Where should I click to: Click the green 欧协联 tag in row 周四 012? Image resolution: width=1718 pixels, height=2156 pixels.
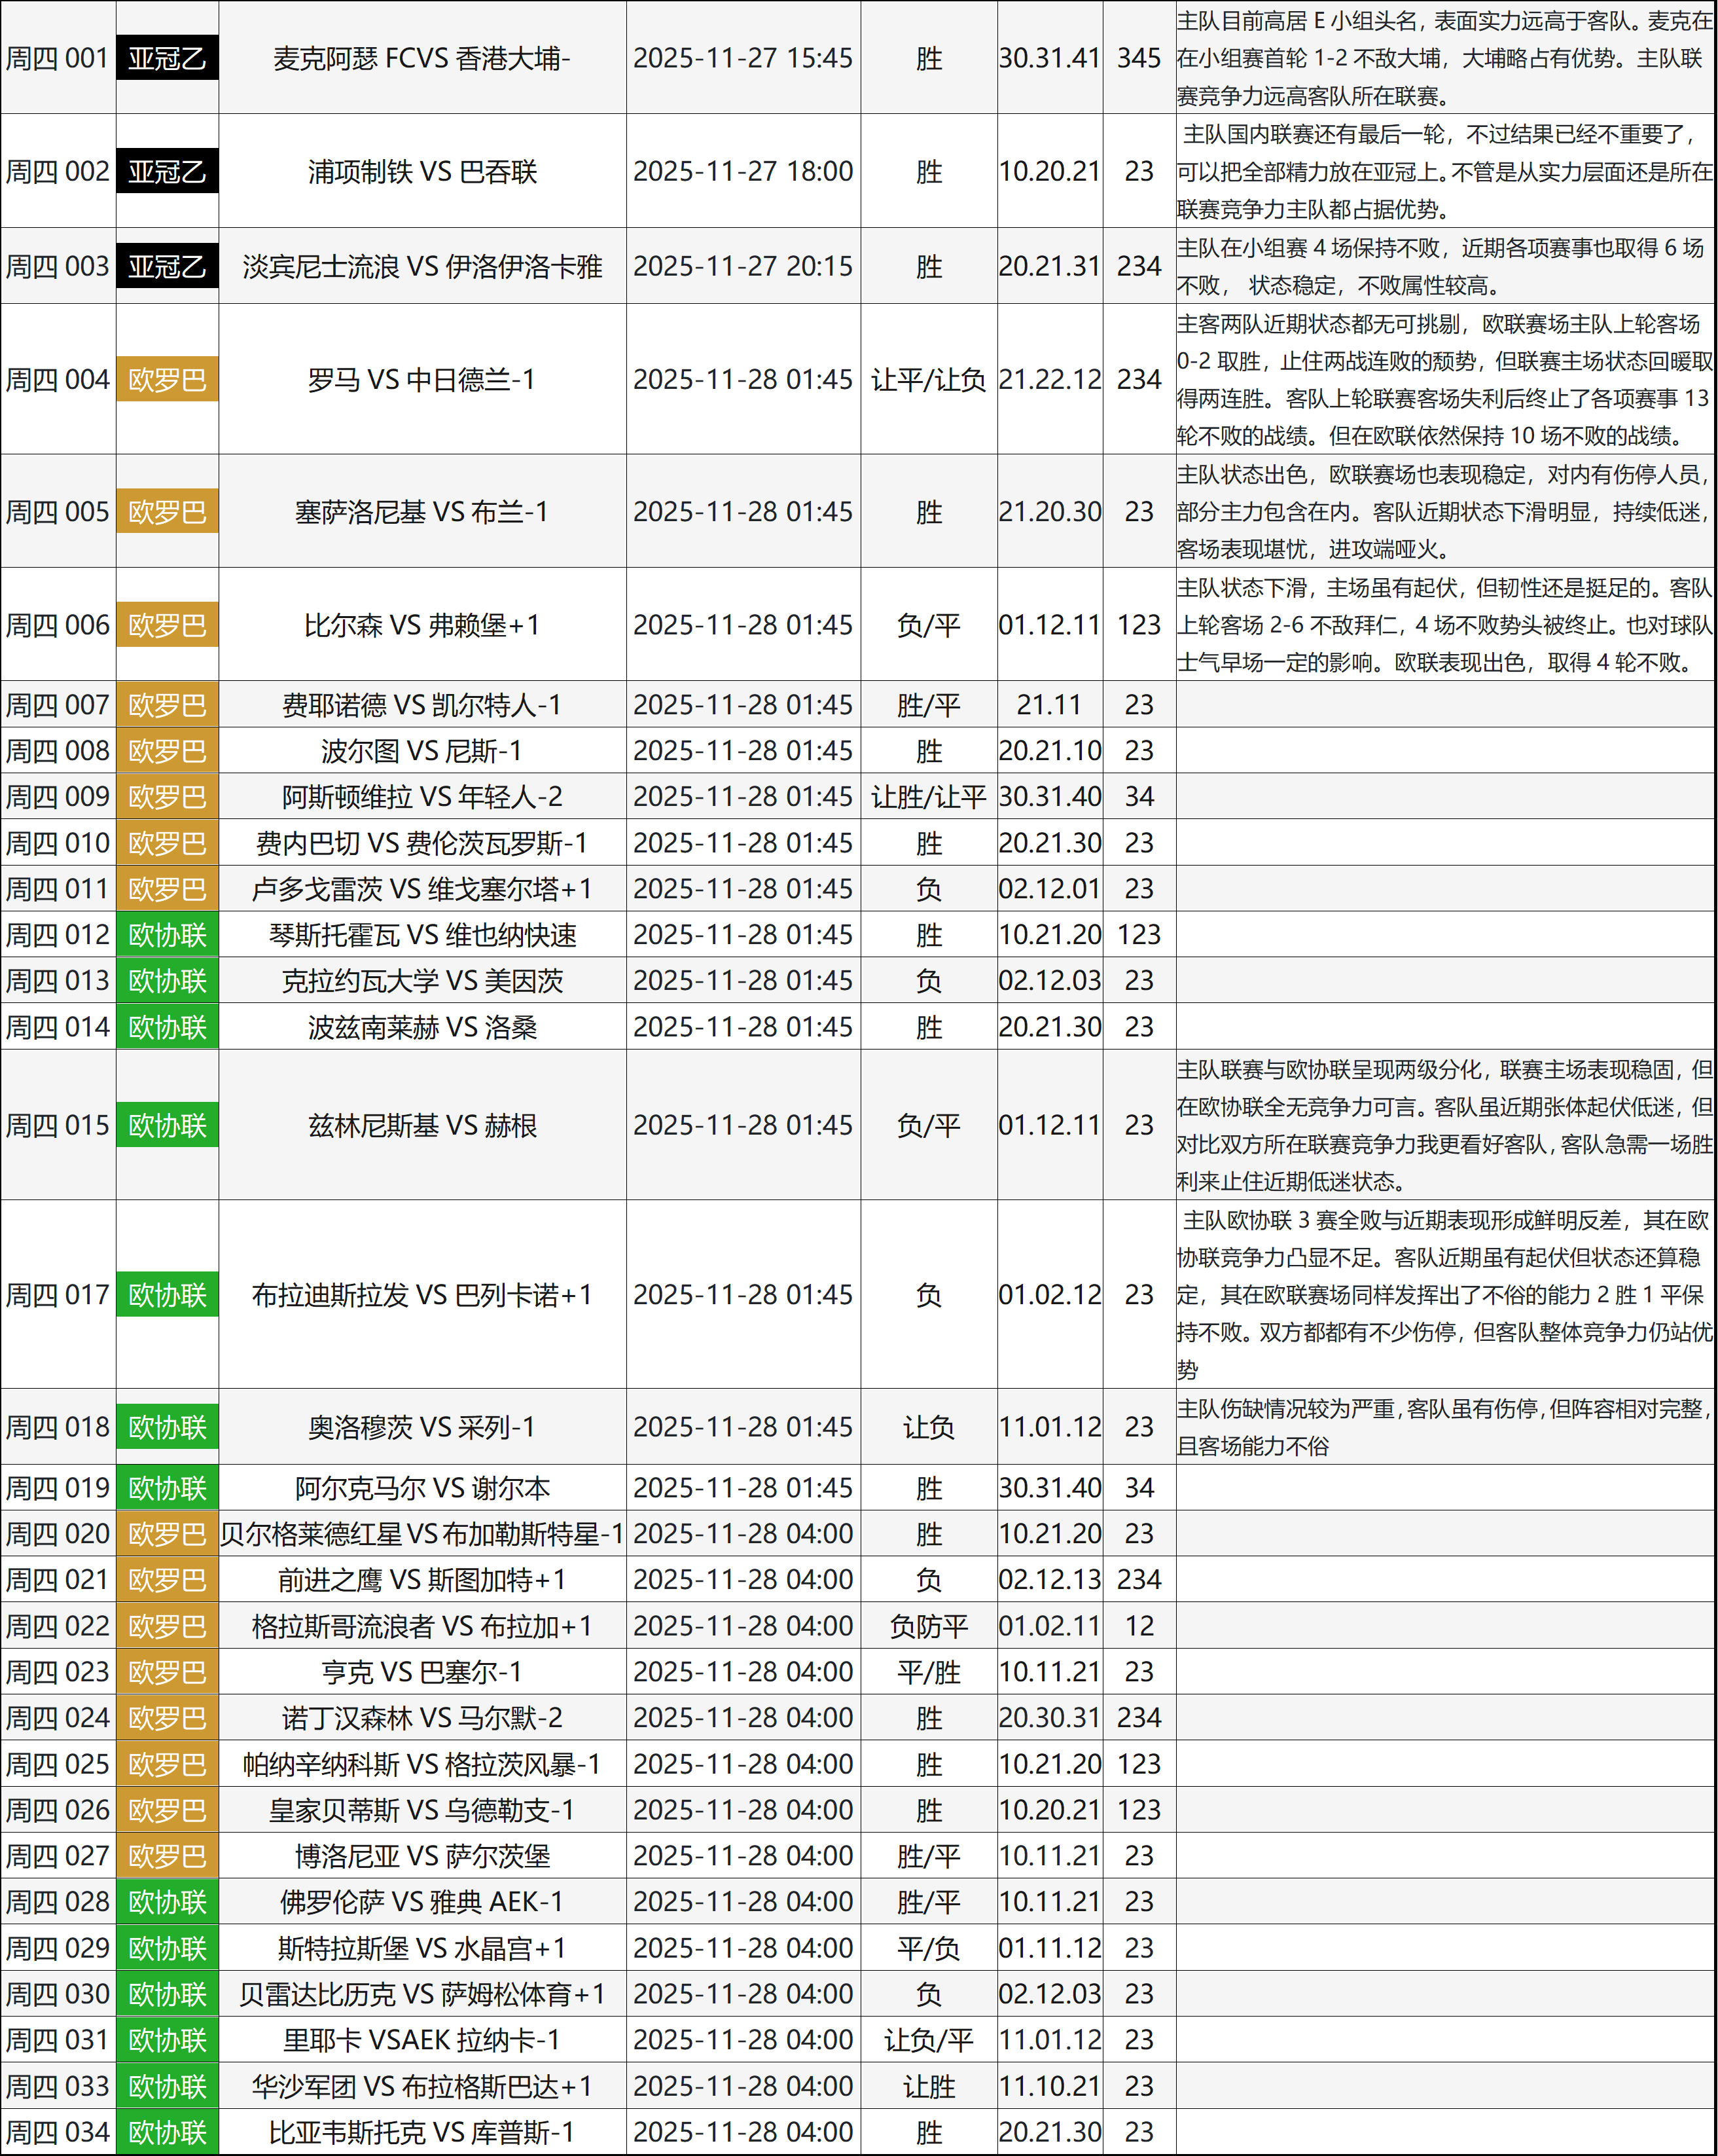(167, 935)
